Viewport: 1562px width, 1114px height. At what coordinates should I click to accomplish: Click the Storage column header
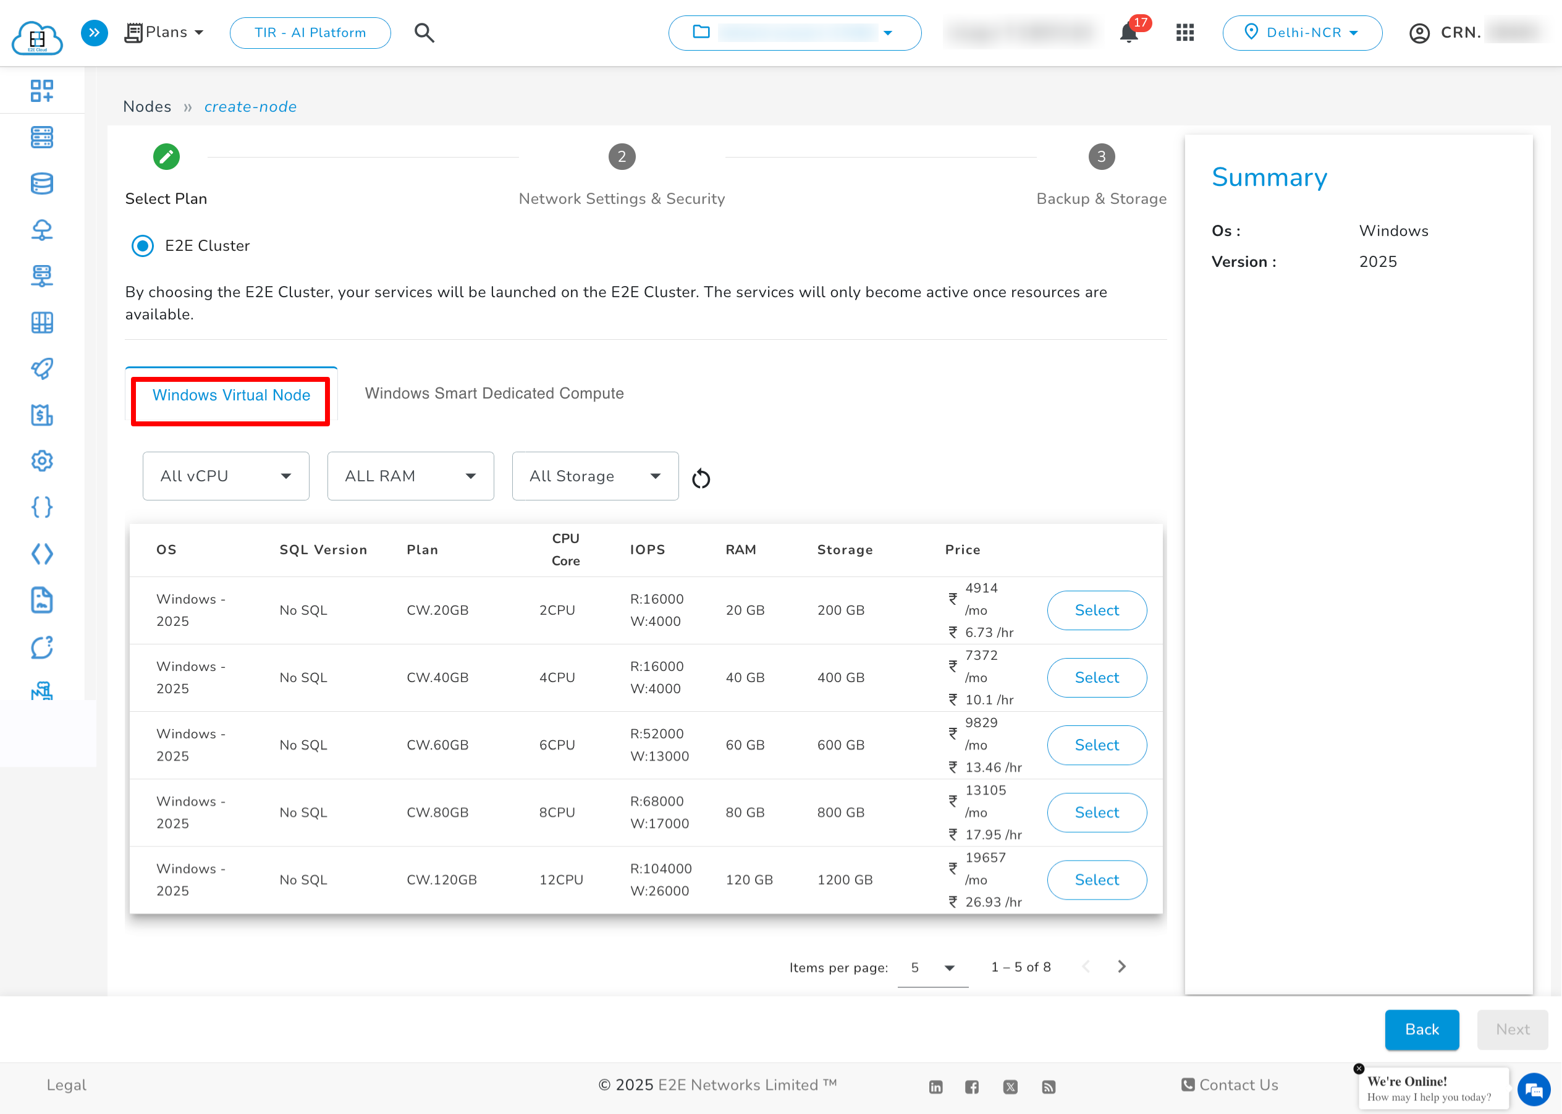point(845,549)
